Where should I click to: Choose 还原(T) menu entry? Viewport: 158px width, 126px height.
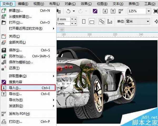[28, 68]
